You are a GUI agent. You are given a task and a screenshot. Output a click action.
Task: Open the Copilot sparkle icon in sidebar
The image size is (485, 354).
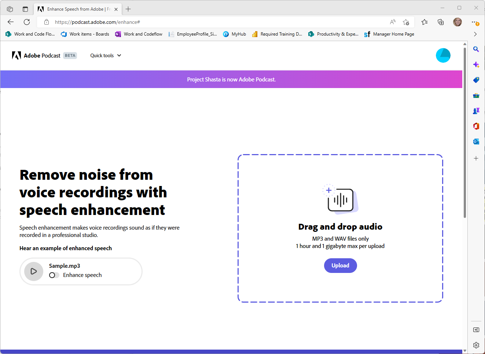pyautogui.click(x=476, y=65)
